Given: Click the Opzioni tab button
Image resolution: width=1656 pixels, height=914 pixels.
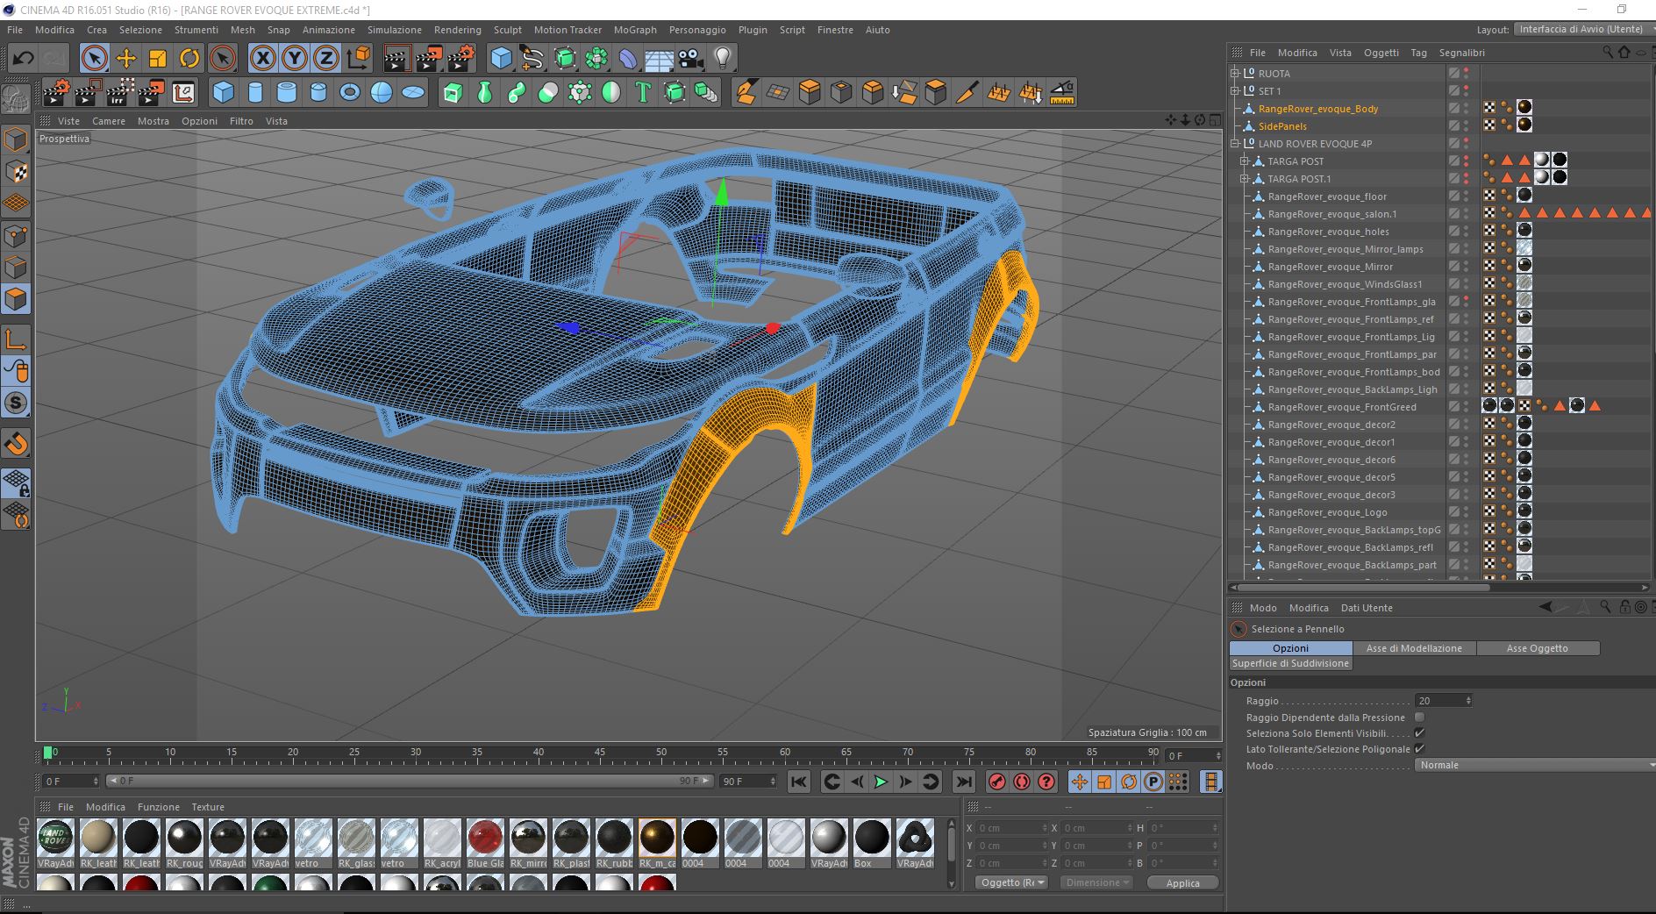Looking at the screenshot, I should pos(1290,648).
